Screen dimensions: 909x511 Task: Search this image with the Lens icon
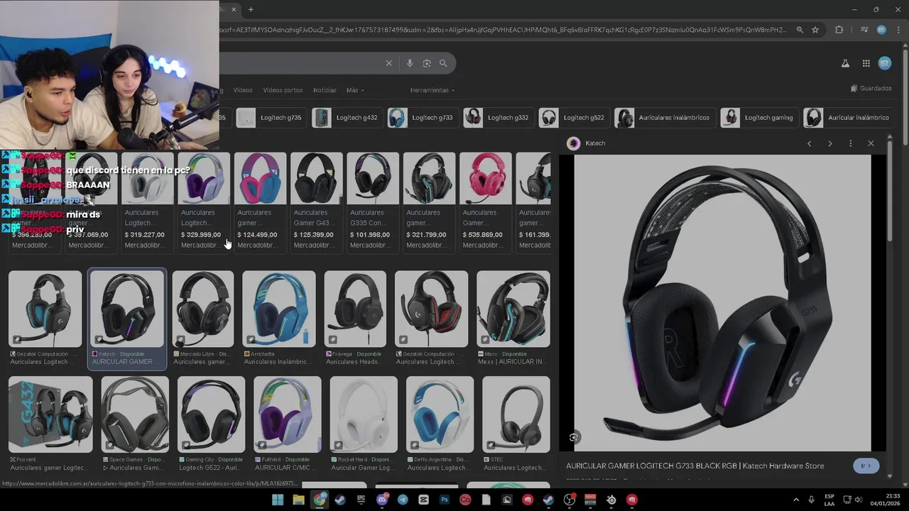coord(574,437)
